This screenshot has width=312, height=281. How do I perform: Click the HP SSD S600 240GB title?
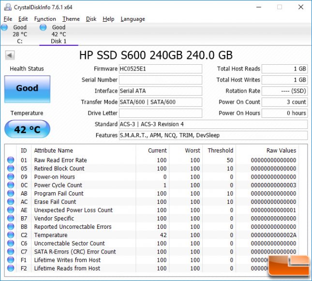pos(156,55)
